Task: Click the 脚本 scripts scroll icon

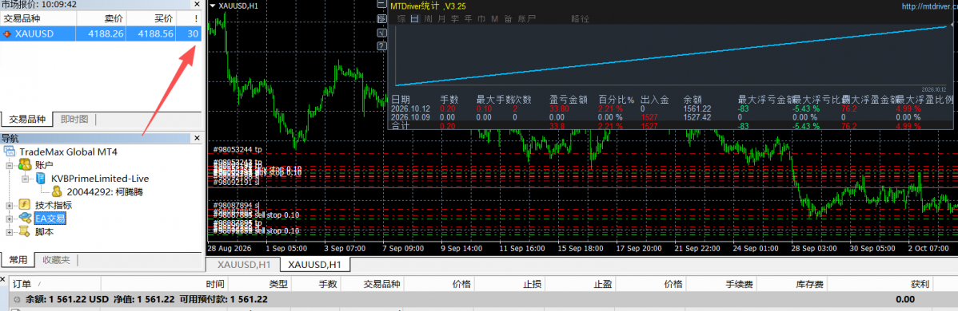Action: point(26,232)
